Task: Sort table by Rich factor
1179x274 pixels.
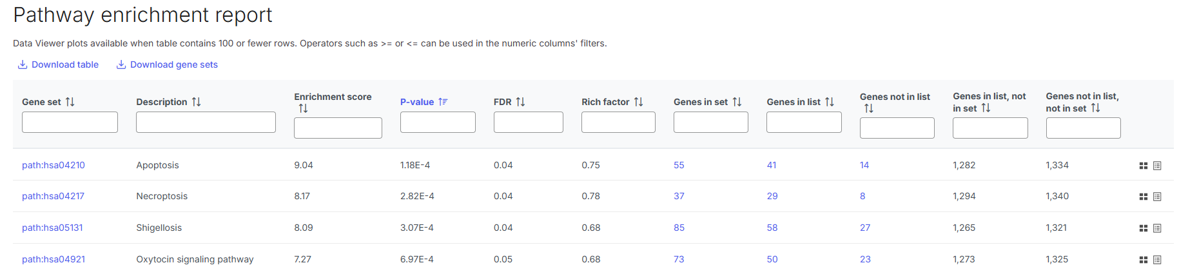Action: click(x=638, y=102)
